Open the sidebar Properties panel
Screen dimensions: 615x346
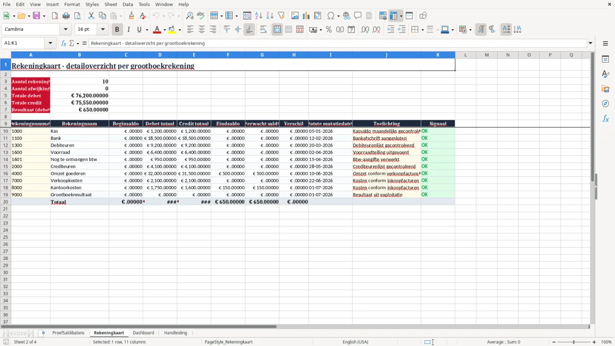click(x=605, y=59)
